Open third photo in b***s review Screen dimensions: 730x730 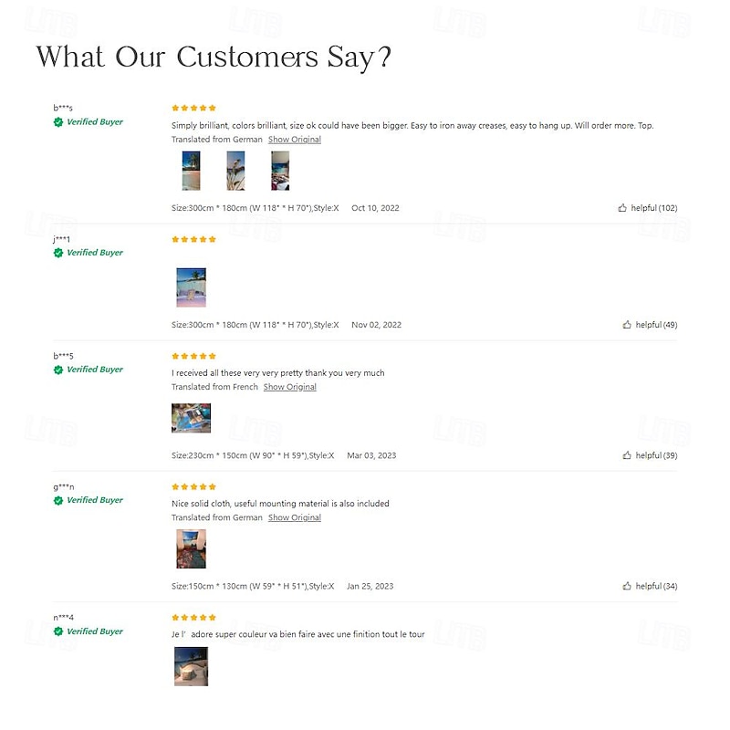click(x=280, y=171)
